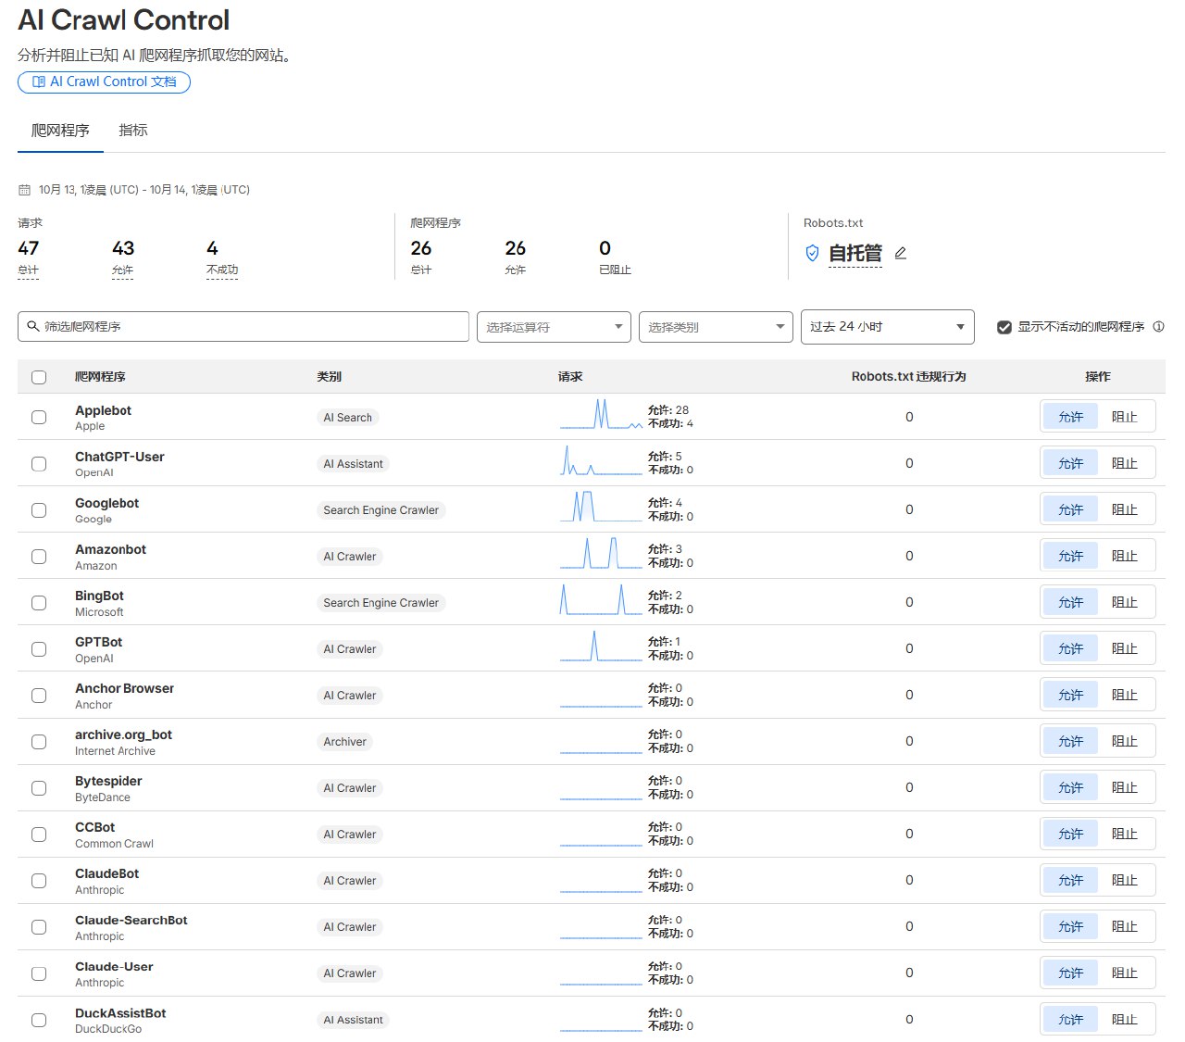Screen dimensions: 1185x1042
Task: Expand the 过去 24 小时 time range dropdown
Action: coord(887,326)
